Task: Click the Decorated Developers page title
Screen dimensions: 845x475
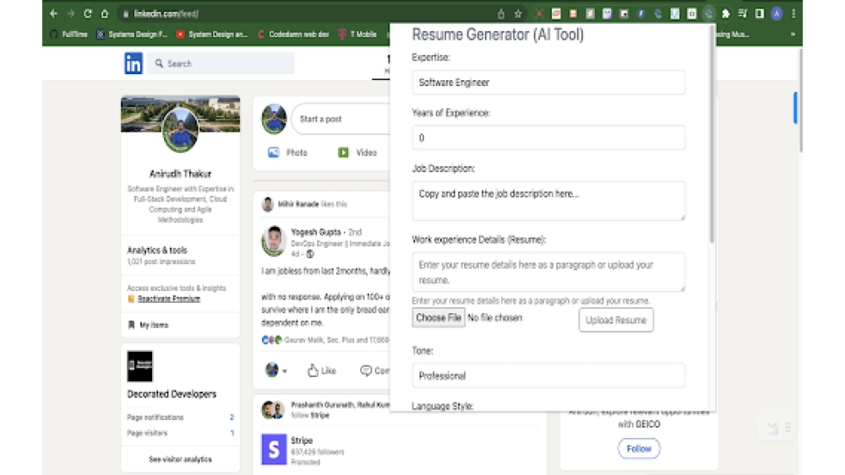Action: click(x=172, y=394)
